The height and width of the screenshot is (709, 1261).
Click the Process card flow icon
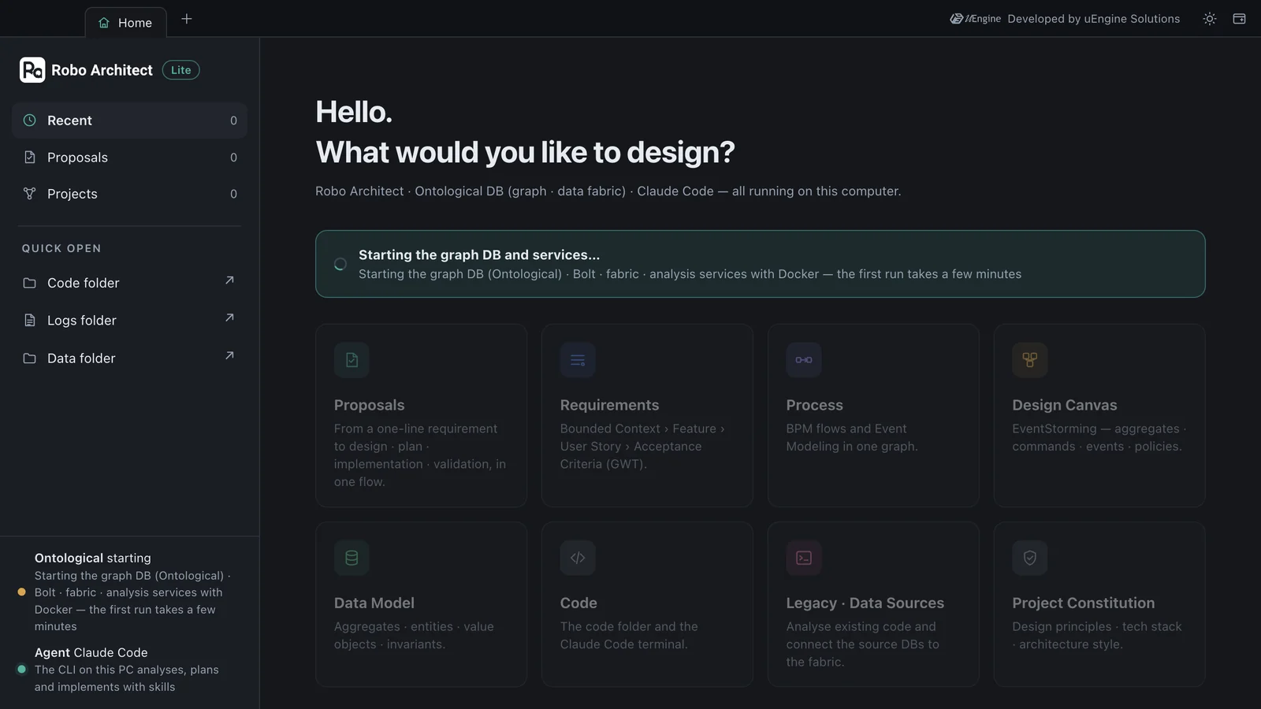pos(804,360)
